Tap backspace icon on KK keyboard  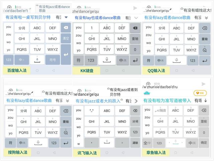point(135,28)
